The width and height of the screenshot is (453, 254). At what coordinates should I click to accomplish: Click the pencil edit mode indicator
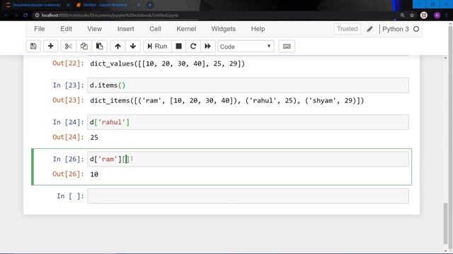369,29
